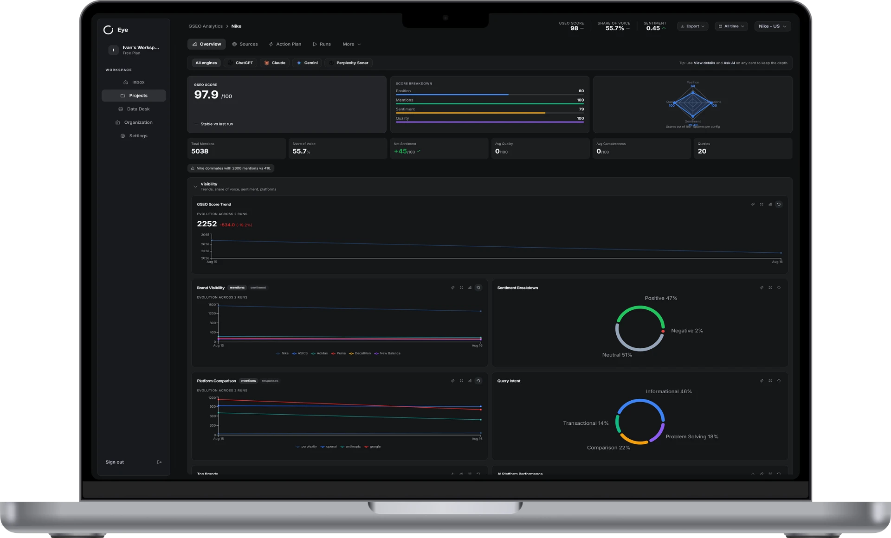Reset the GSEO Score Trend chart

[779, 204]
